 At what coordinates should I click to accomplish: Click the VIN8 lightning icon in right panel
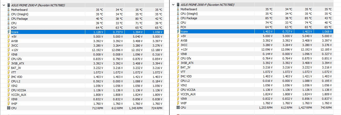pos(178,54)
